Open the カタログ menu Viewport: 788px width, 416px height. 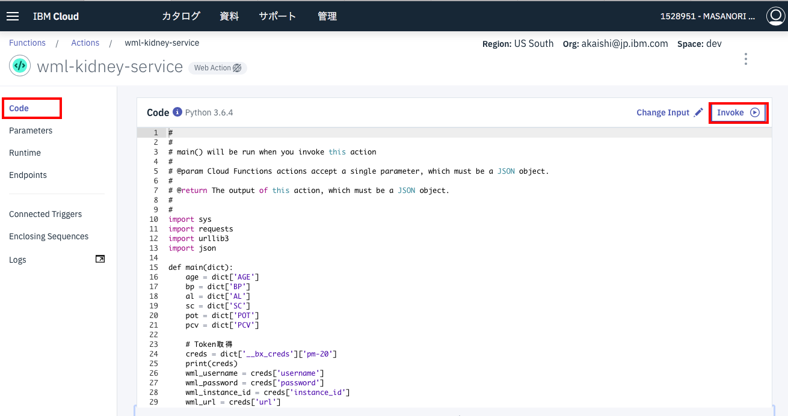(181, 17)
